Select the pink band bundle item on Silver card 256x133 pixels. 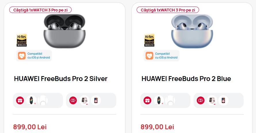tap(96, 101)
